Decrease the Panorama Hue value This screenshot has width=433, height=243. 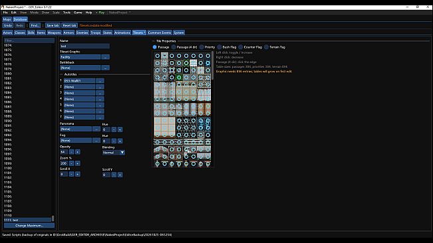coord(114,129)
